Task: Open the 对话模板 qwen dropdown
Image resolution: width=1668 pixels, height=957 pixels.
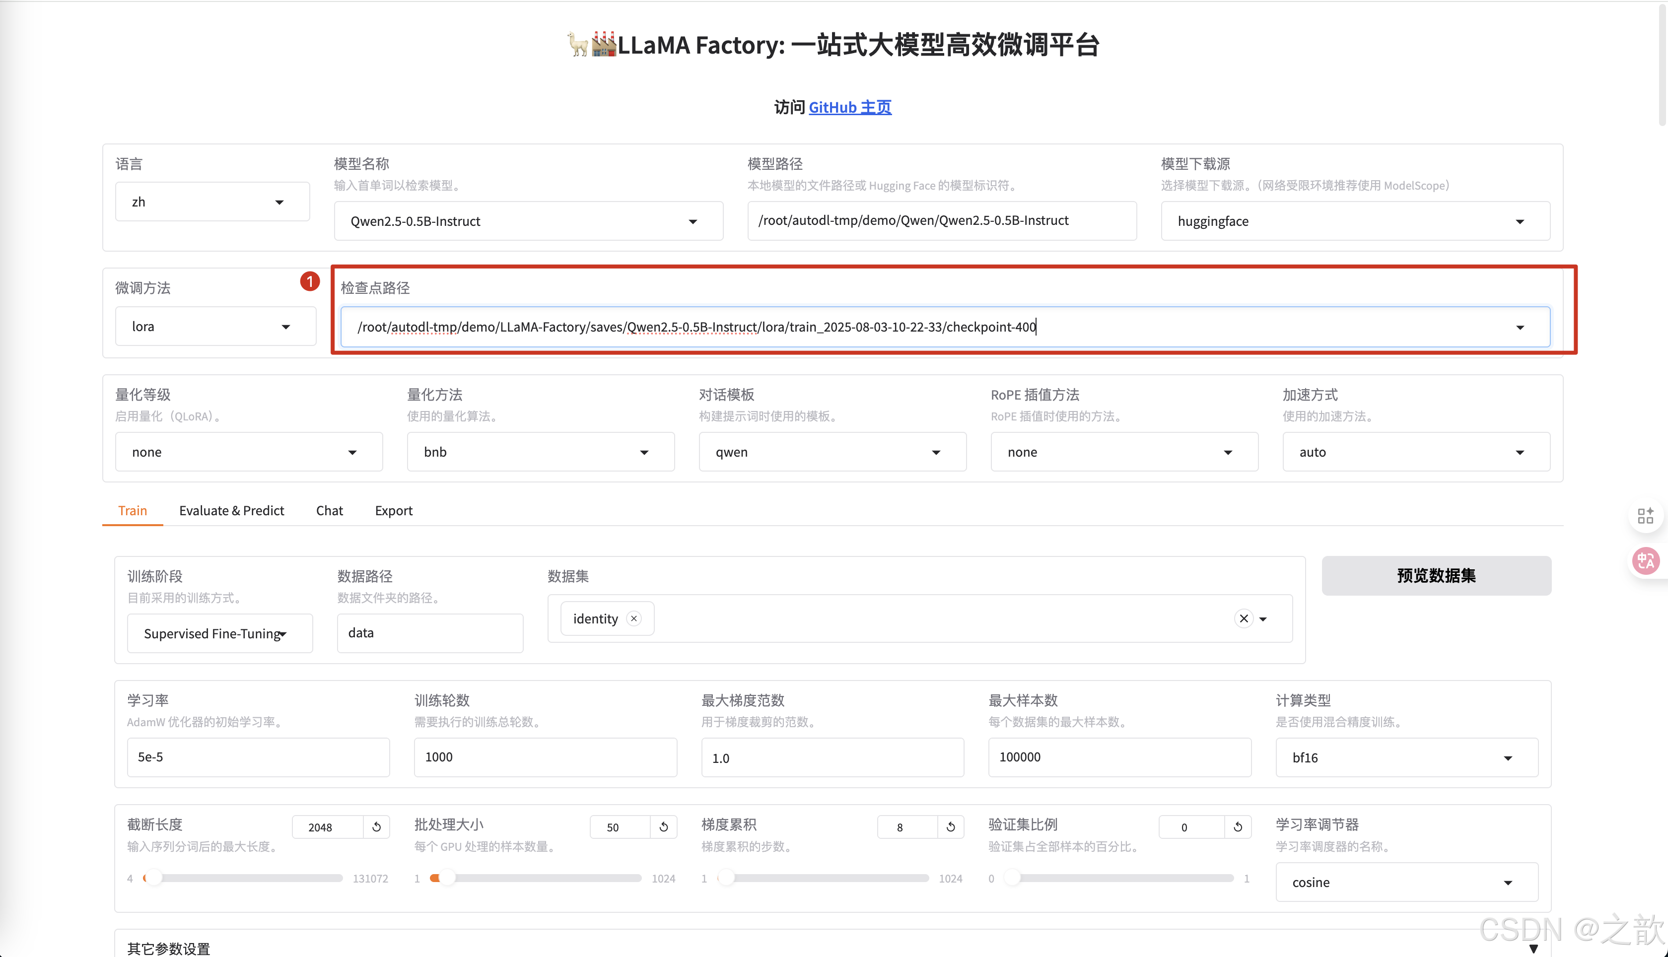Action: 832,452
